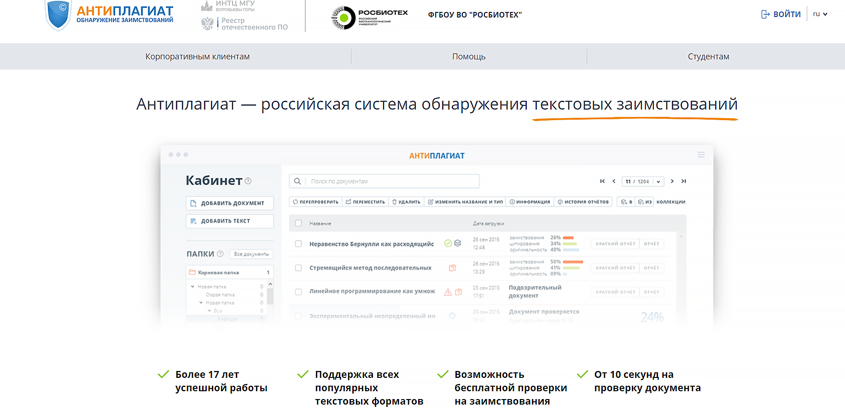The width and height of the screenshot is (845, 417).
Task: Check the Неравенство Бернулли document checkbox
Action: click(298, 244)
